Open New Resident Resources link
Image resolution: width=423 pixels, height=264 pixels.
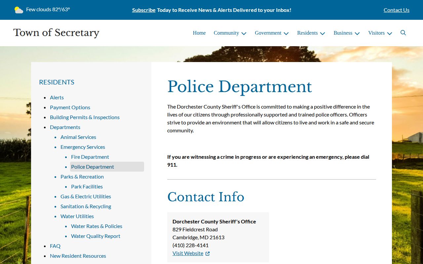tap(78, 256)
